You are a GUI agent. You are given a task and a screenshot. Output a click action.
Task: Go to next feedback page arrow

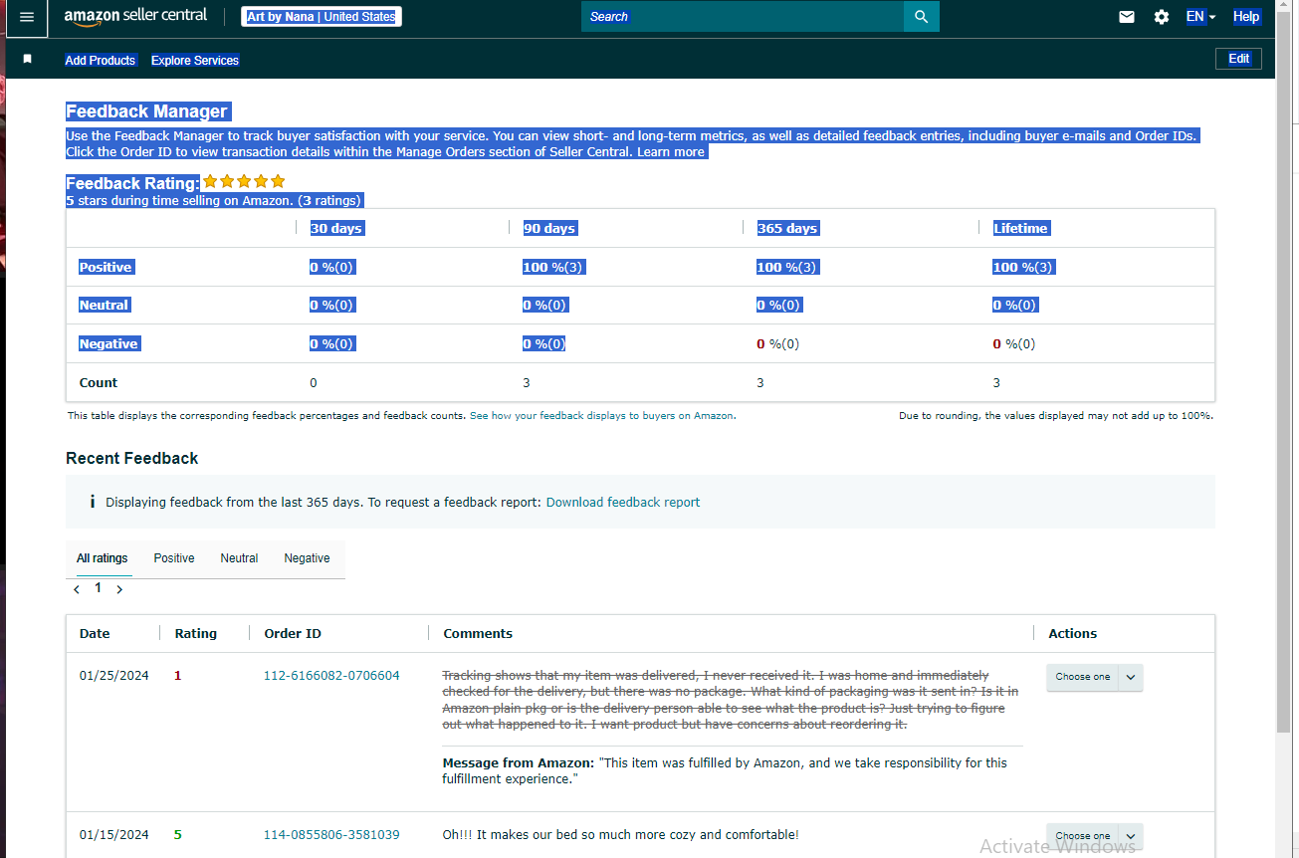point(119,589)
